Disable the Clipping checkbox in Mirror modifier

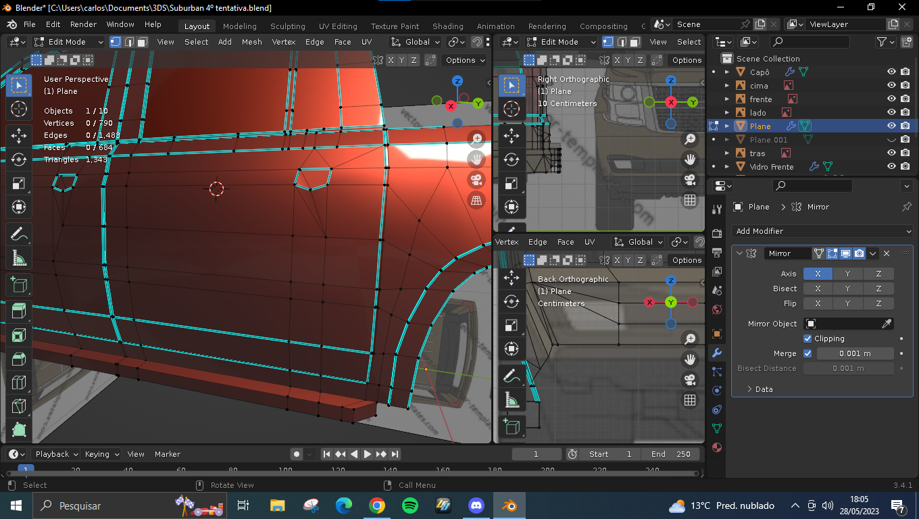[808, 339]
